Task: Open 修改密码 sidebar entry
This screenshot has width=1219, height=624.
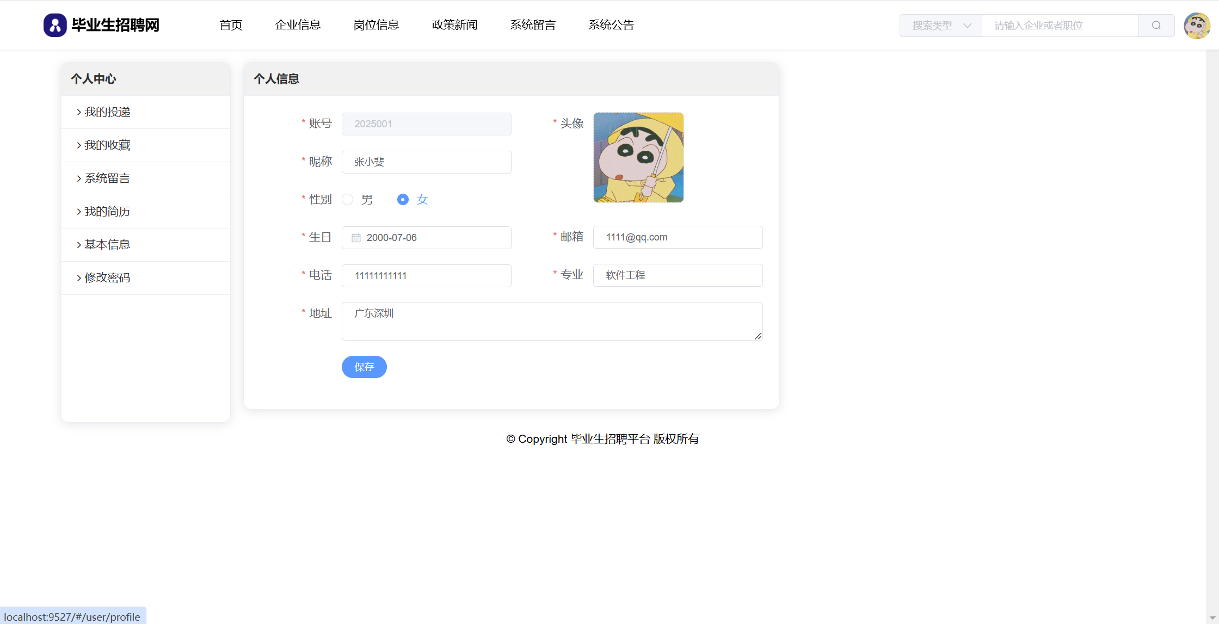Action: pos(107,278)
